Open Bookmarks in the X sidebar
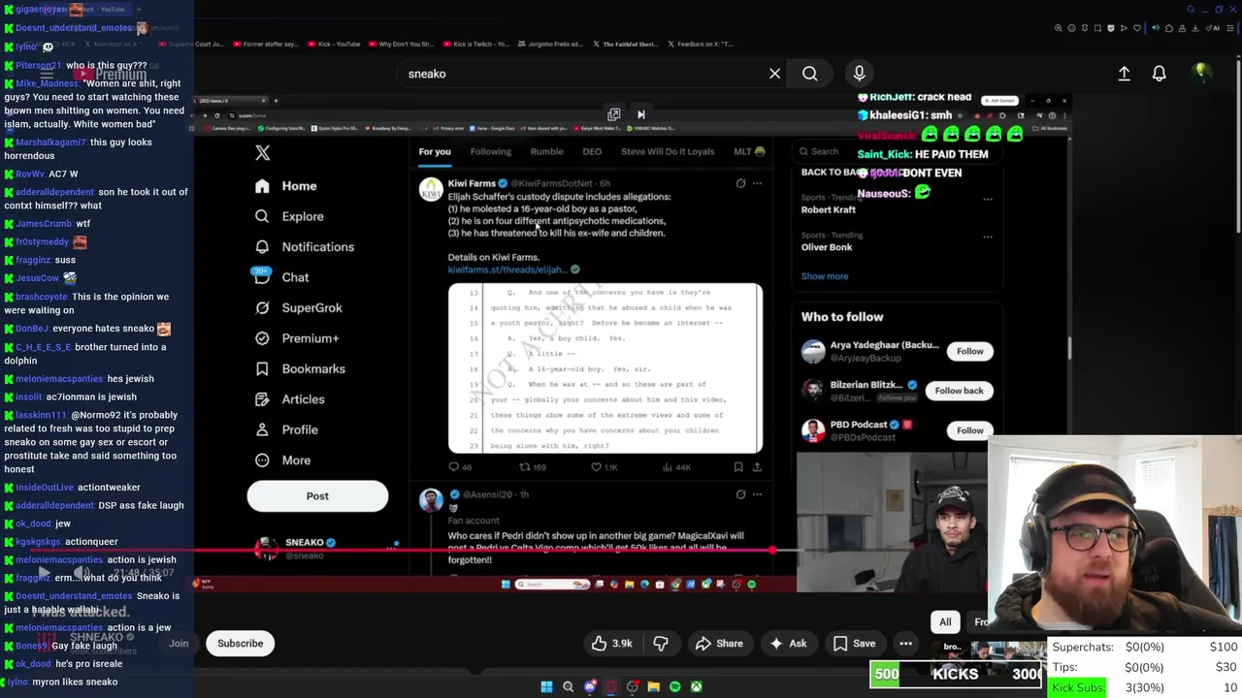Screen dimensions: 1242x698 coord(300,368)
